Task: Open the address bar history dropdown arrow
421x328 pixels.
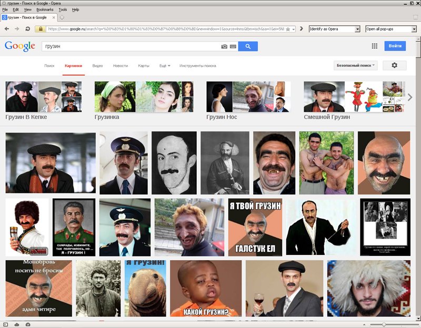Action: [x=294, y=29]
